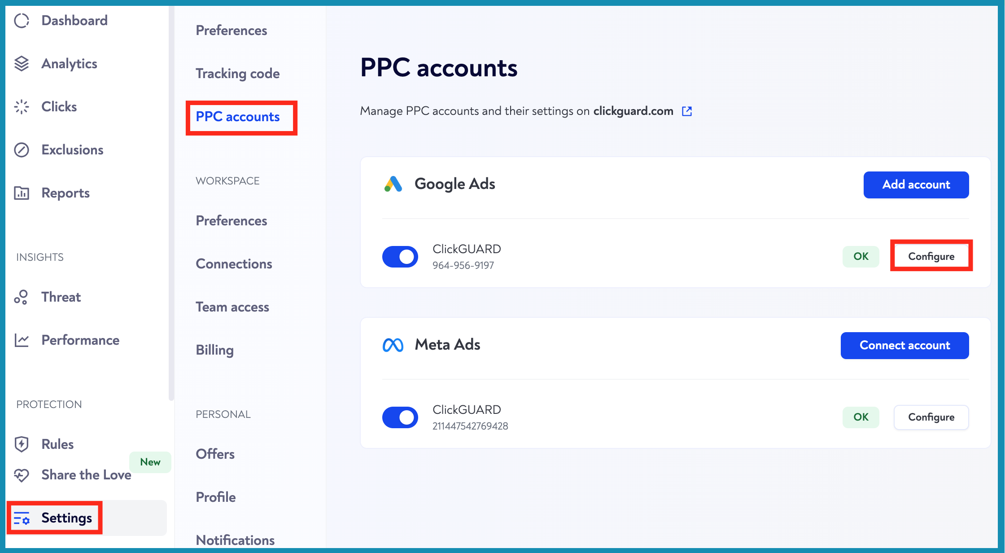Click OK status badge for Meta Ads account
This screenshot has width=1005, height=553.
coord(861,417)
